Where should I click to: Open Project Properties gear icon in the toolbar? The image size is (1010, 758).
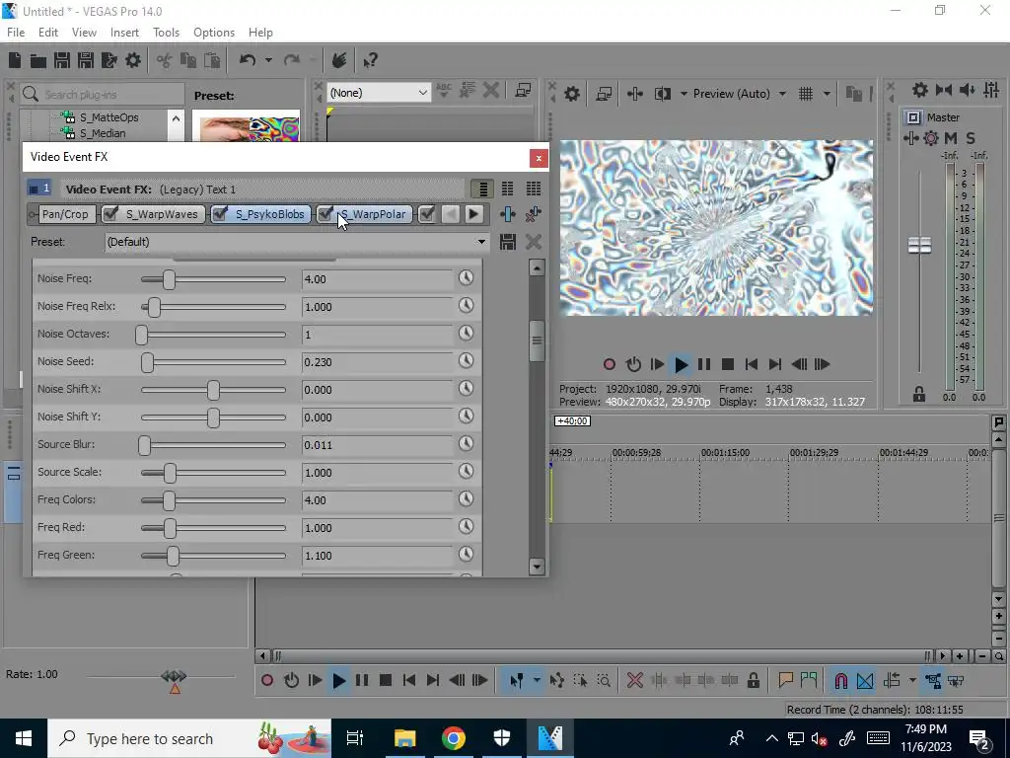pos(133,60)
